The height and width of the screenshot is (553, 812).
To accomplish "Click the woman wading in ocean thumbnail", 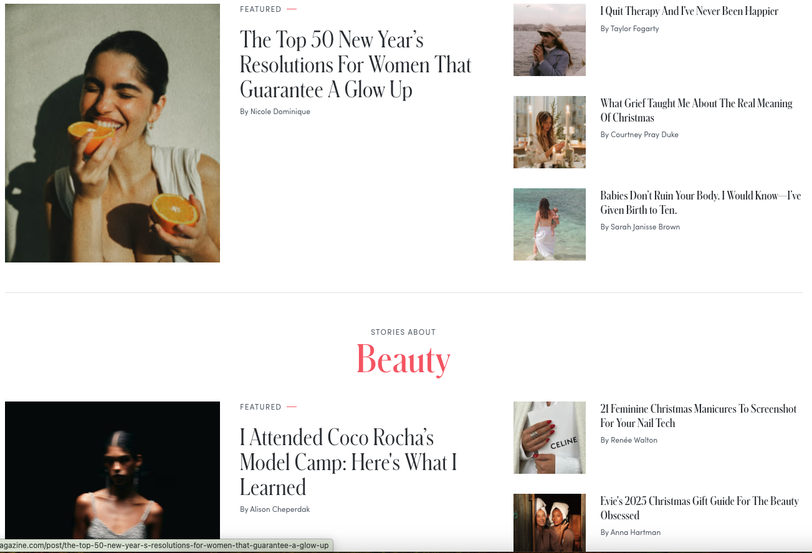I will [550, 224].
